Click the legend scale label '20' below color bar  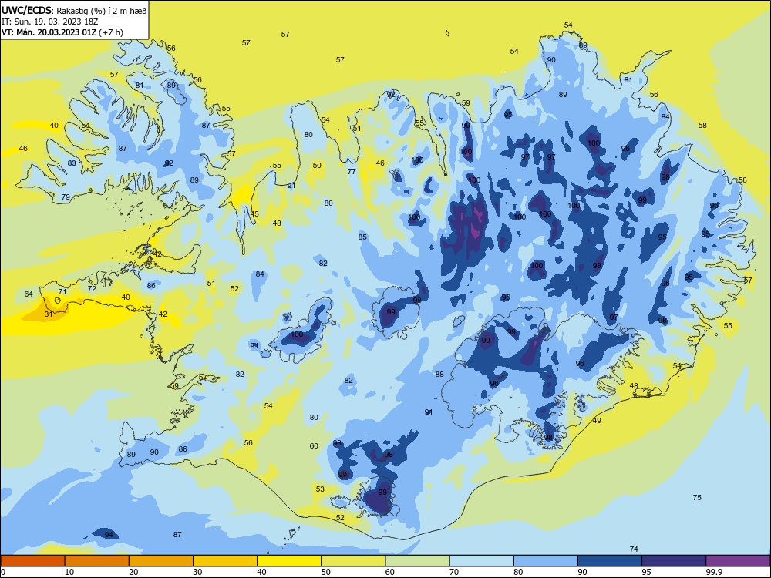(x=133, y=572)
